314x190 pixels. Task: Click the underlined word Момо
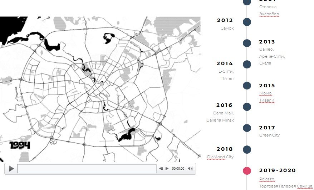point(266,93)
